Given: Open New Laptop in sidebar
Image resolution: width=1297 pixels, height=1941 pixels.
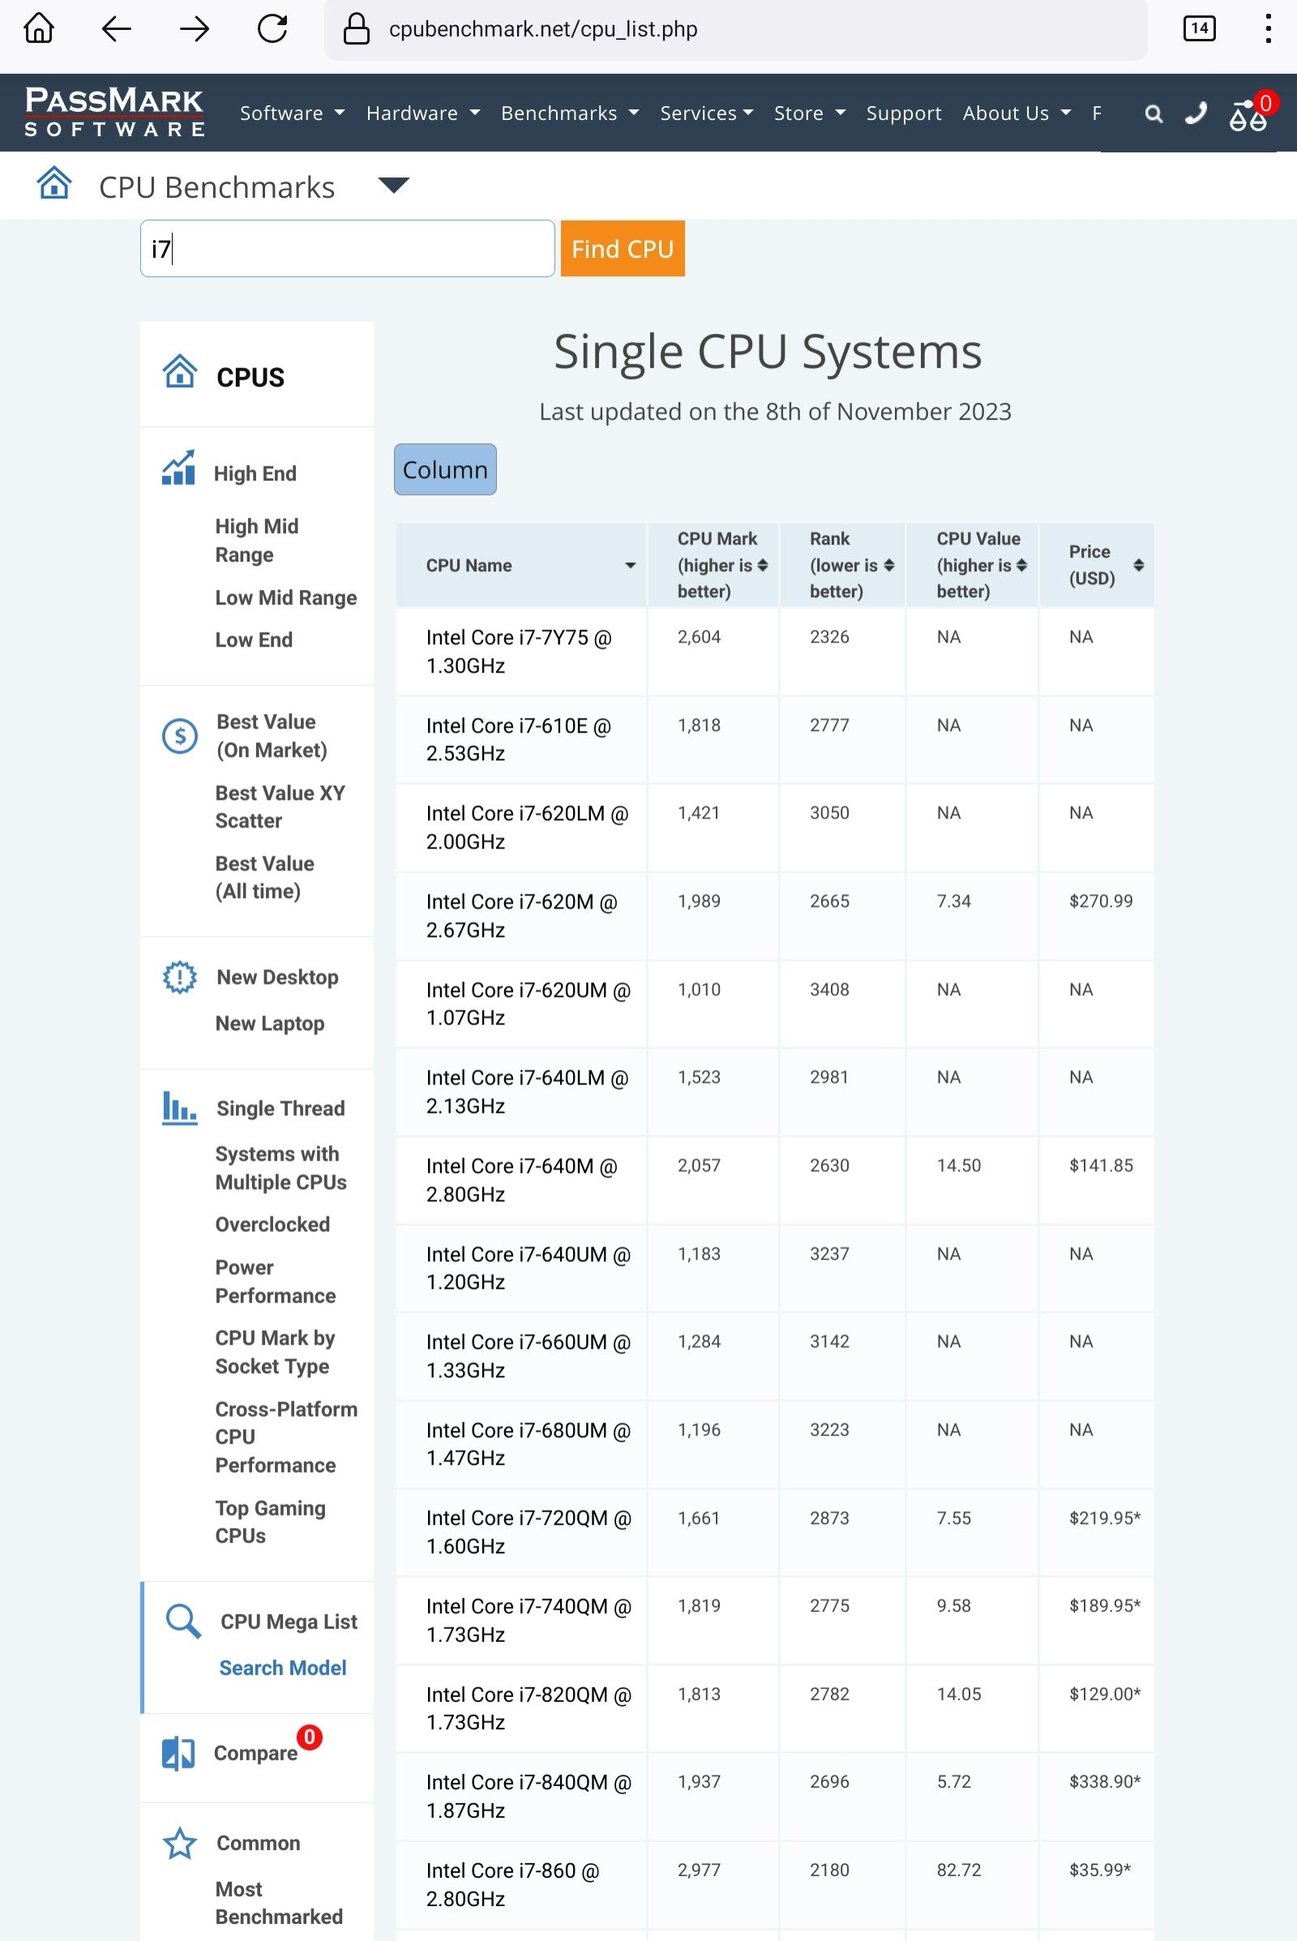Looking at the screenshot, I should point(270,1024).
